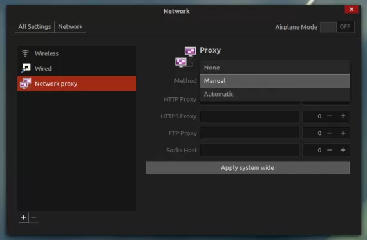Screen dimensions: 367x240
Task: Click the large Proxy header icon
Action: tap(185, 57)
